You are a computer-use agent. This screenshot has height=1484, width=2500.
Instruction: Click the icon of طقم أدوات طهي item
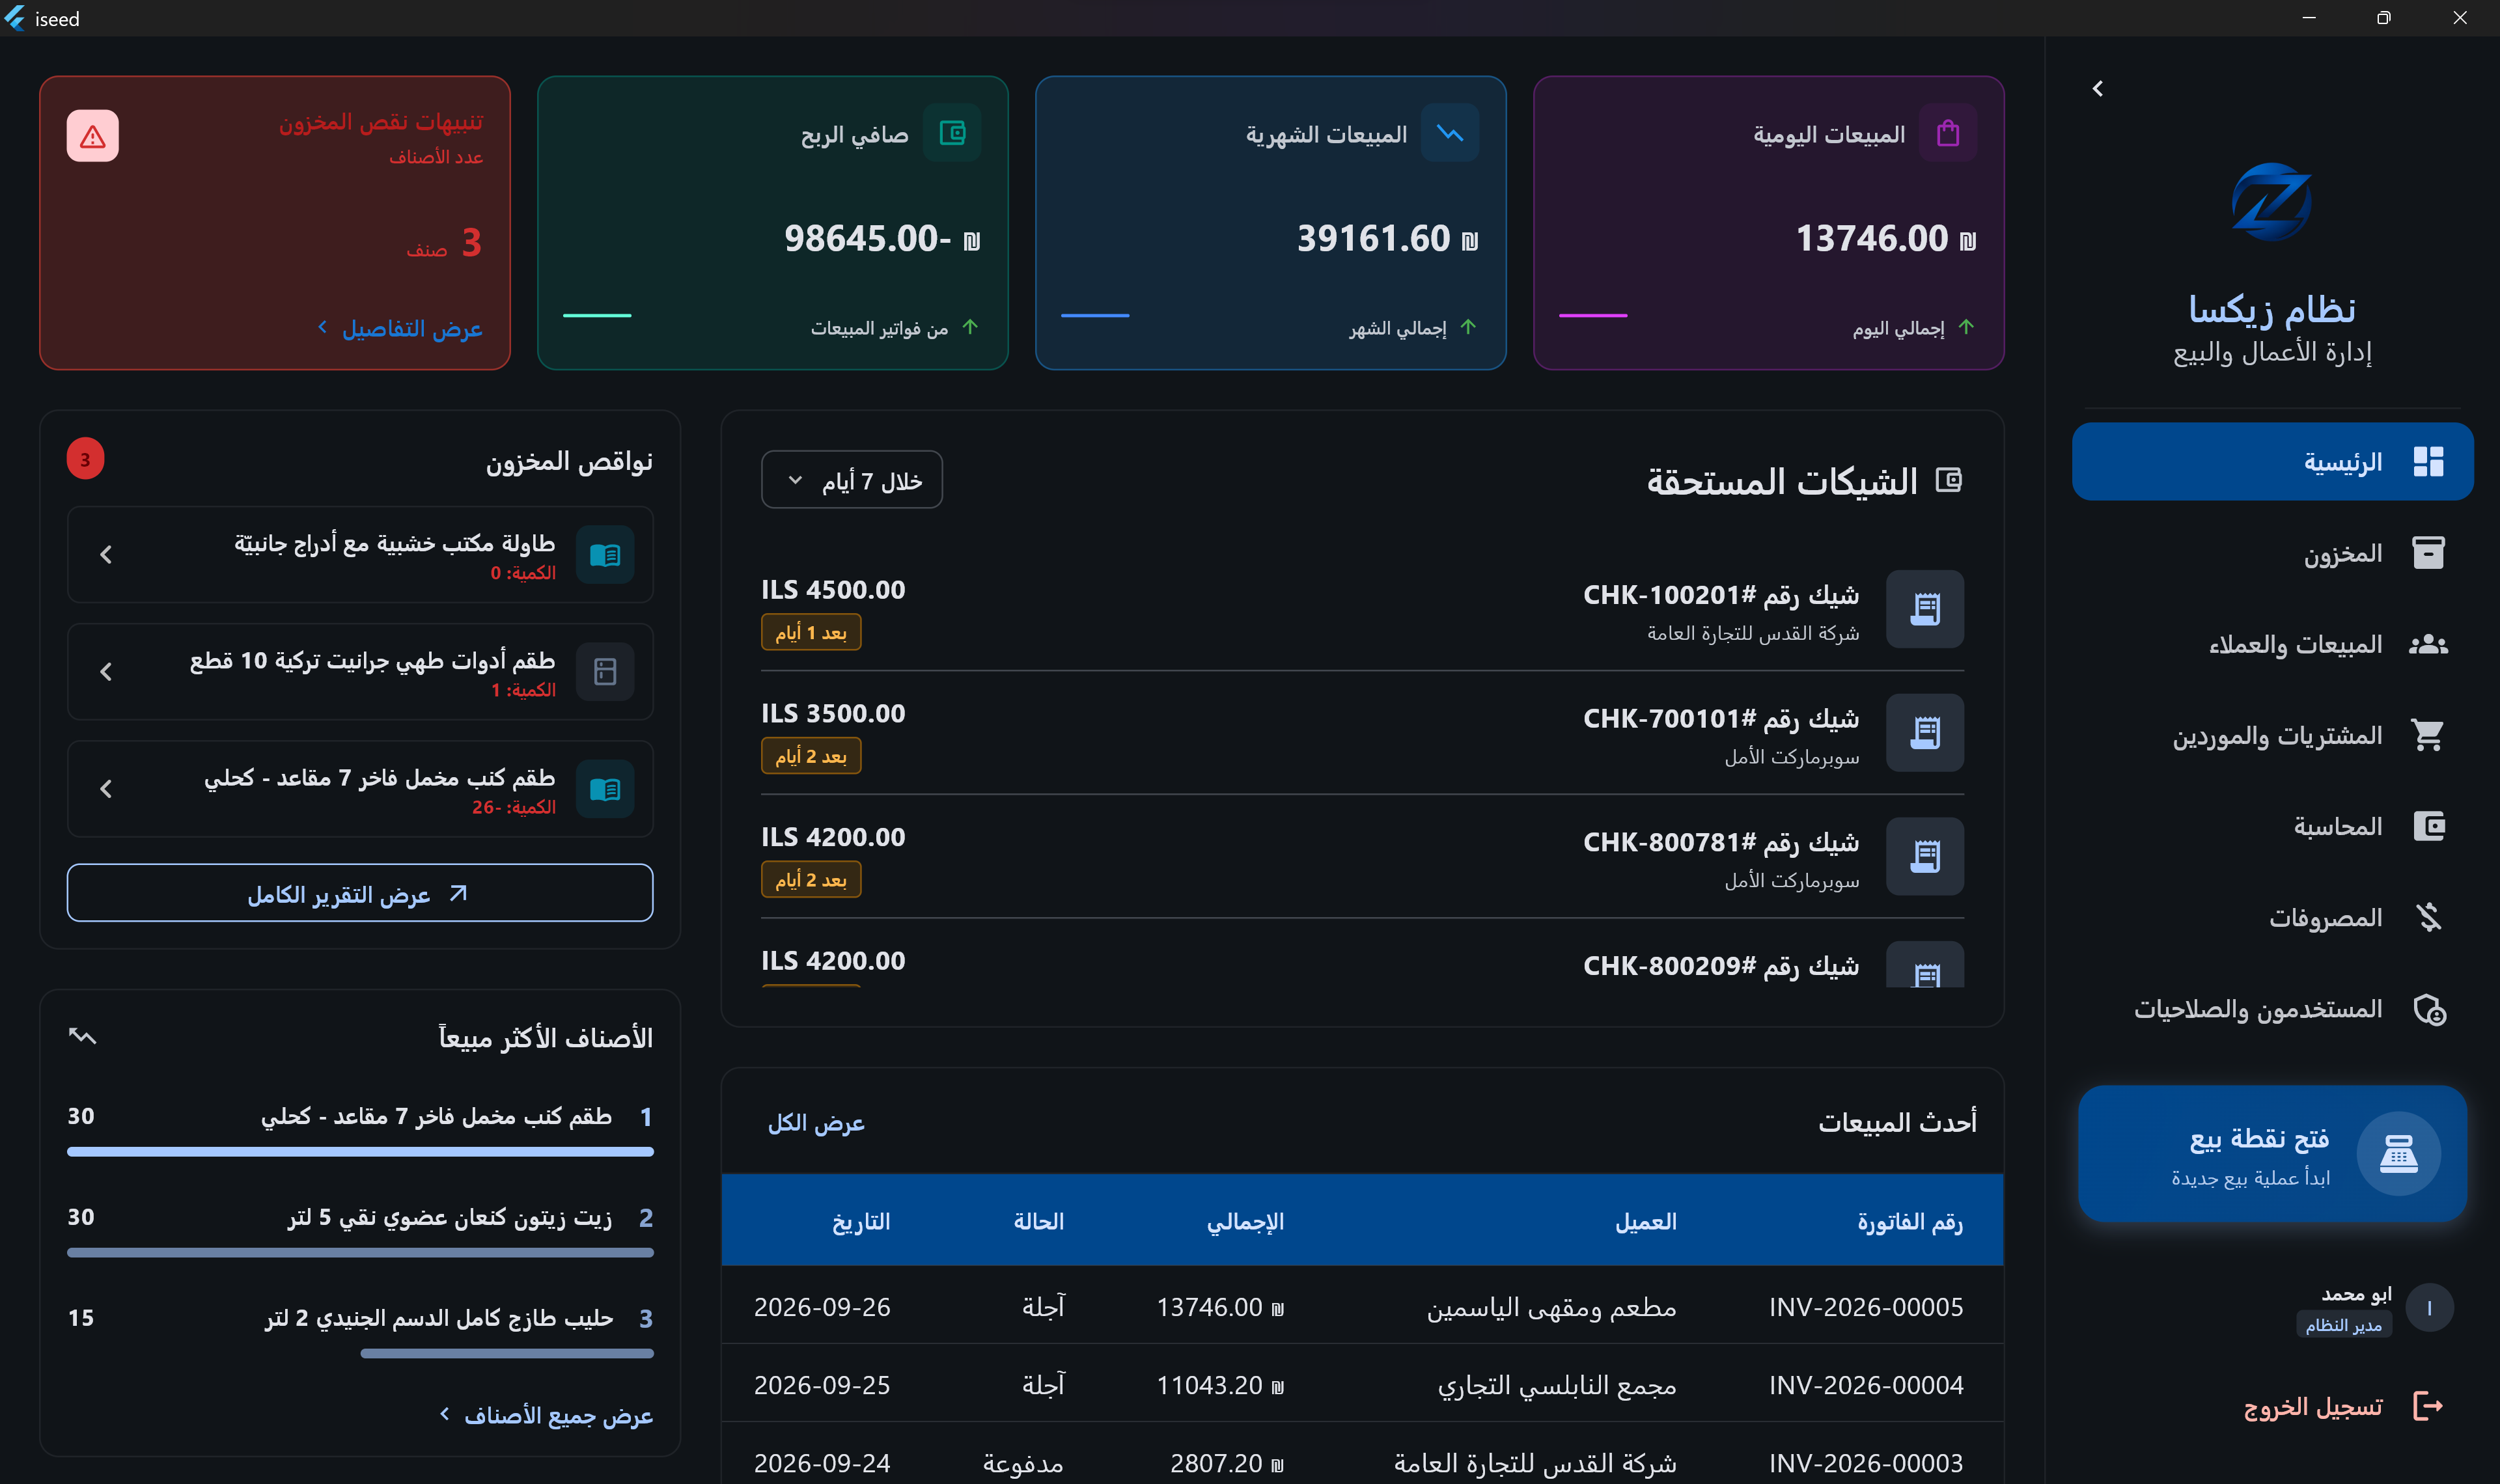[605, 671]
